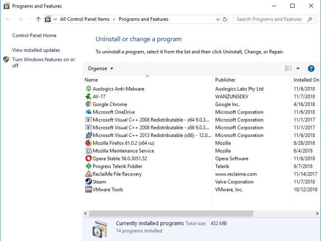Viewport: 321px width, 241px height.
Task: Open the help question mark icon
Action: point(311,68)
